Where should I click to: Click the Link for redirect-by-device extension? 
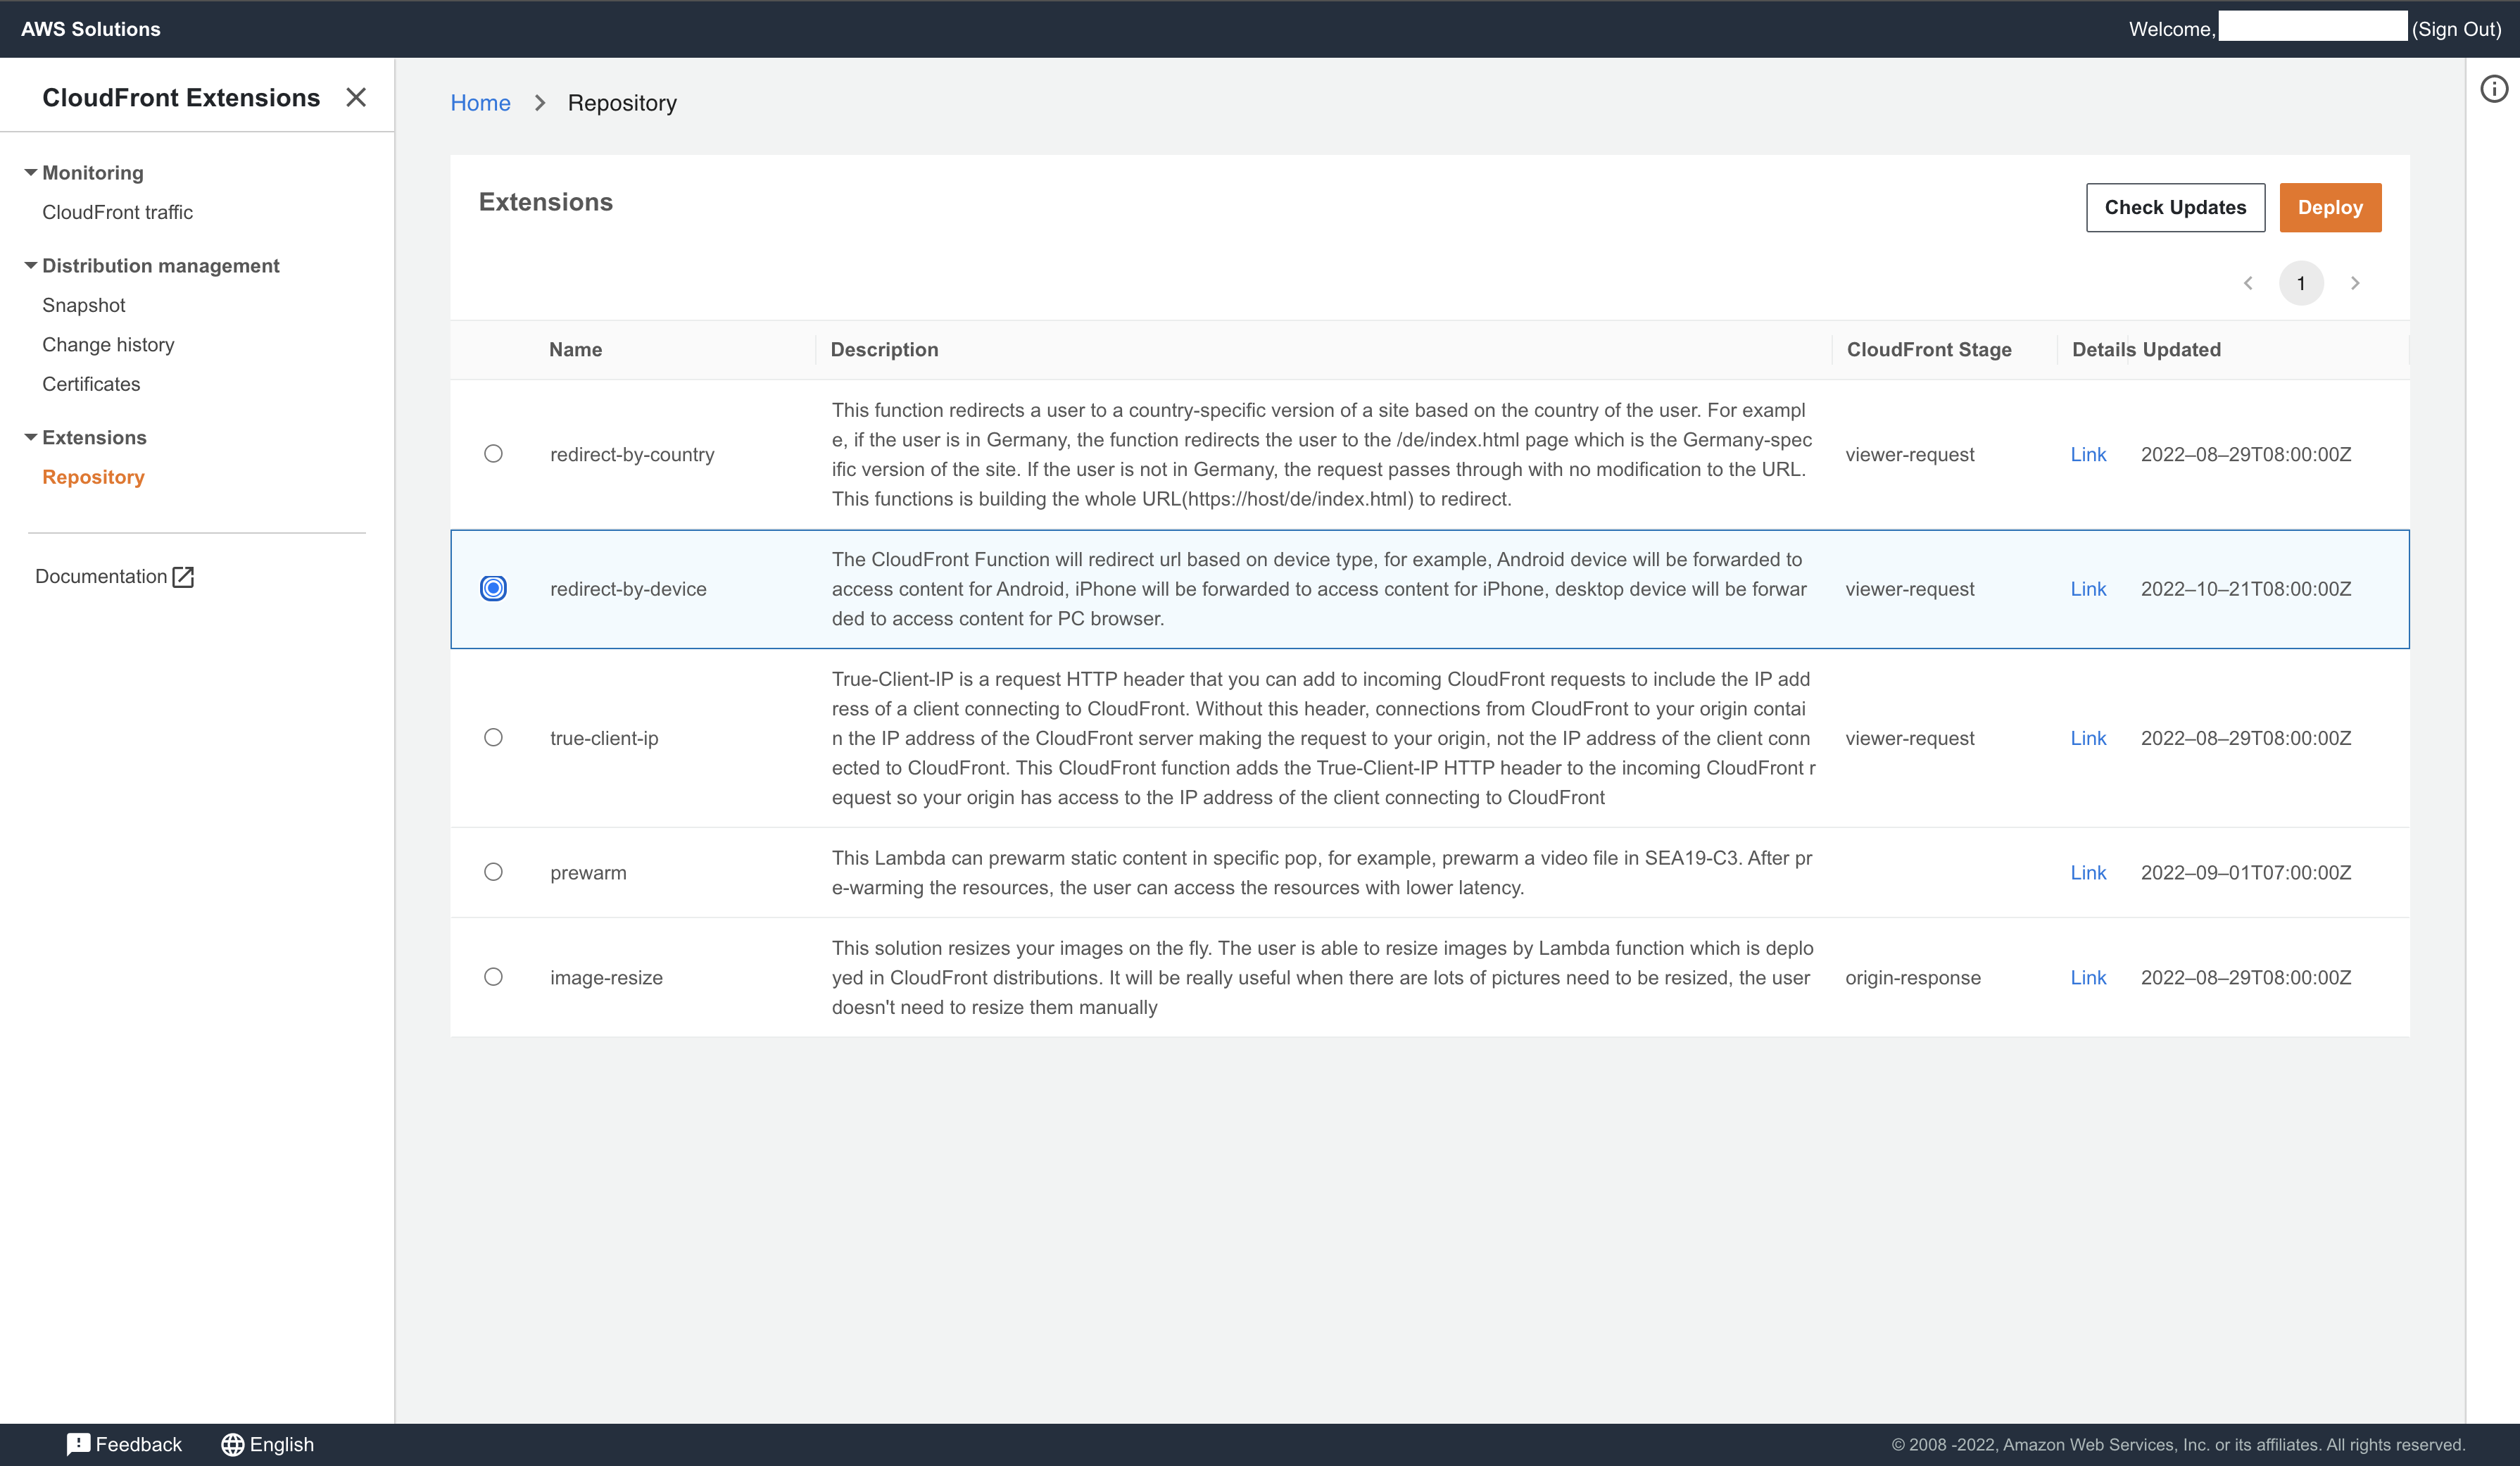coord(2088,588)
